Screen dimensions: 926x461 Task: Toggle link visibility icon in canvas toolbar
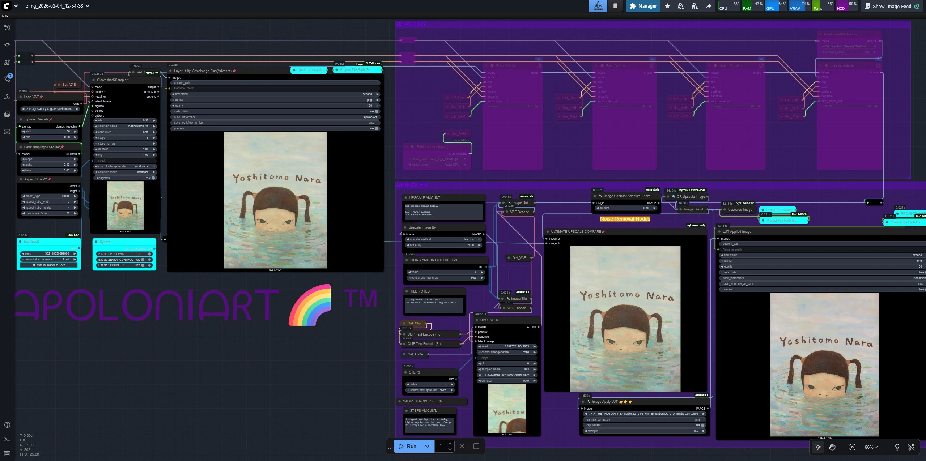click(912, 447)
